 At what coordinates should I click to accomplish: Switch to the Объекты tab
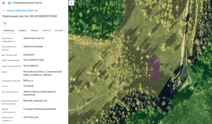tap(34, 31)
